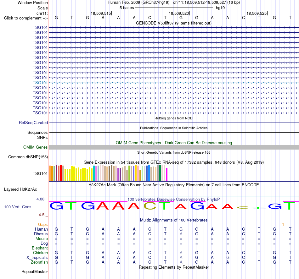Viewport: 299px width, 279px height.
Task: Click the 'Human Feb. 2009 (GRCh37/hg19)' assembly text
Action: click(138, 3)
